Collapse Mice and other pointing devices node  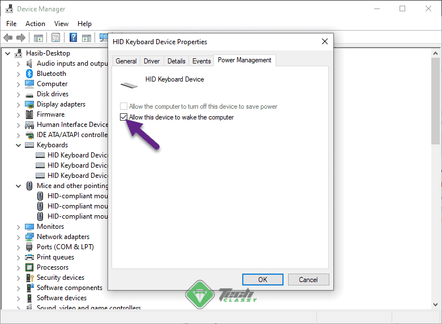18,186
